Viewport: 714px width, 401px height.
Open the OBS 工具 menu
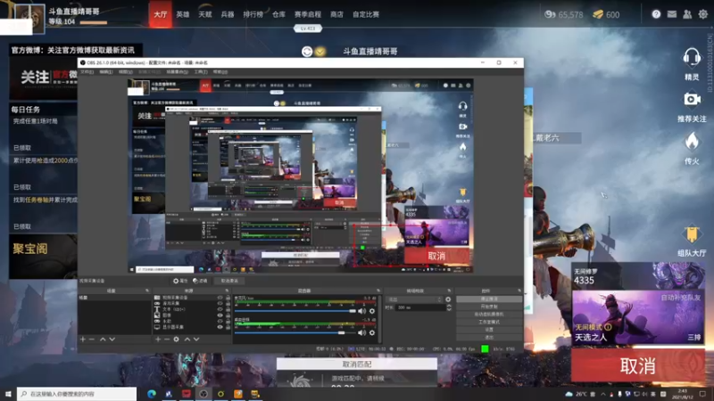[x=201, y=72]
